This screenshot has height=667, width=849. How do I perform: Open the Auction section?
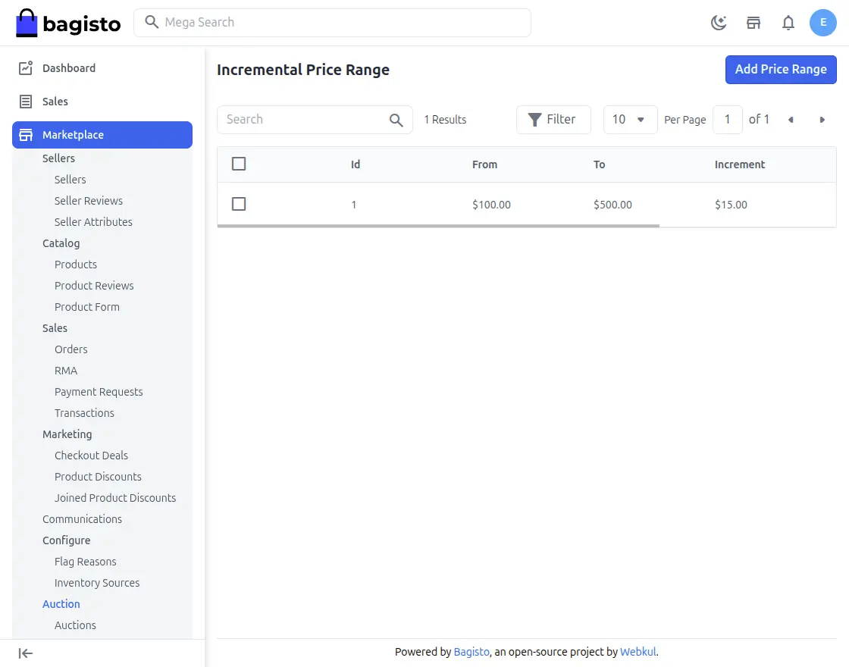[61, 604]
